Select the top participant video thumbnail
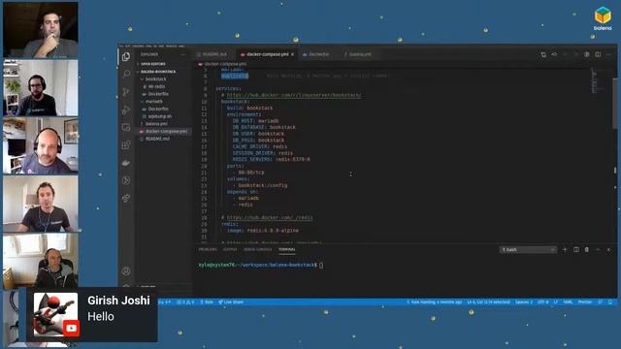 41,30
